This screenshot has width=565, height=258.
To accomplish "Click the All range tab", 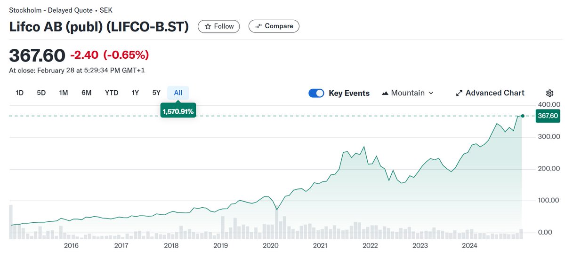I will (178, 93).
